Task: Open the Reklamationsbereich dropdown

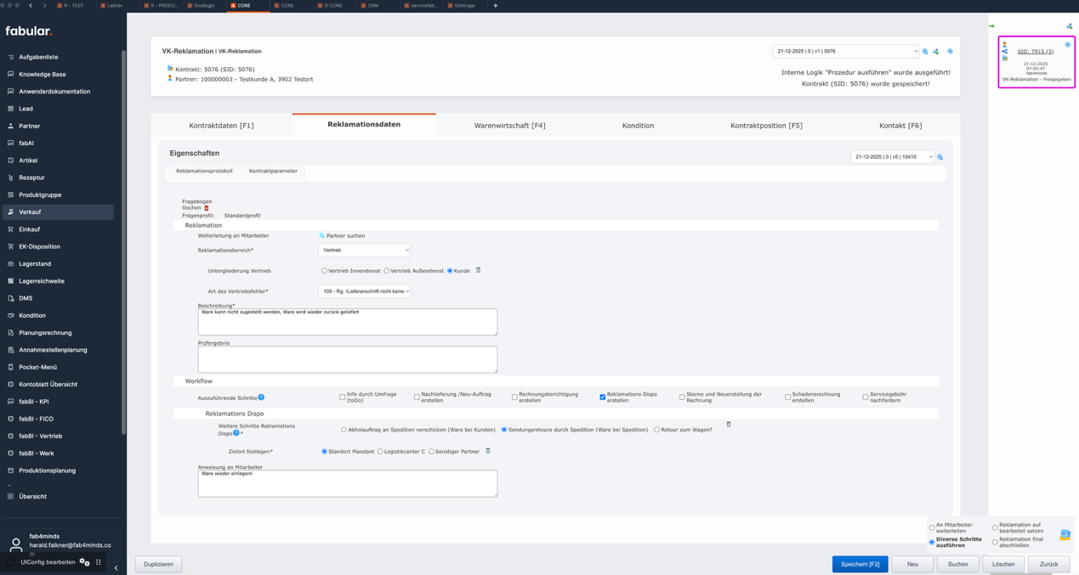Action: pyautogui.click(x=364, y=251)
